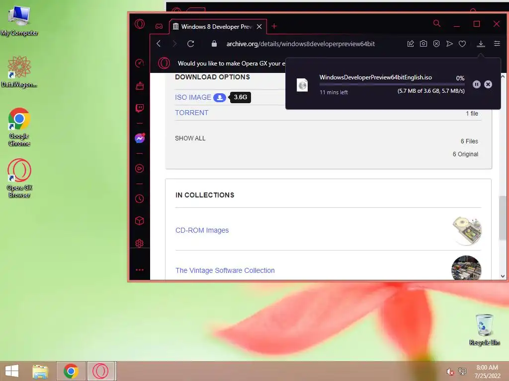This screenshot has width=509, height=381.
Task: Click the network tray icon
Action: pos(462,371)
